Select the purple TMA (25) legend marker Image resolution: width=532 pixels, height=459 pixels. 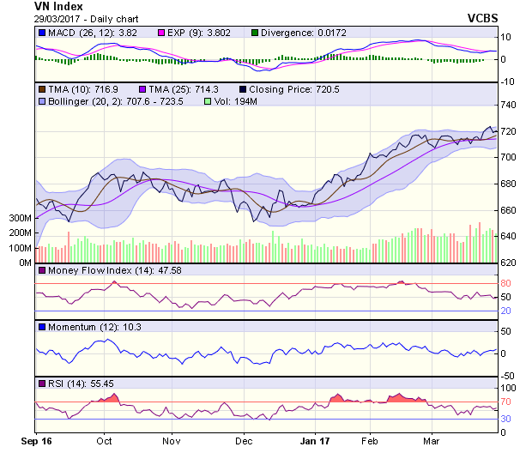coord(142,89)
